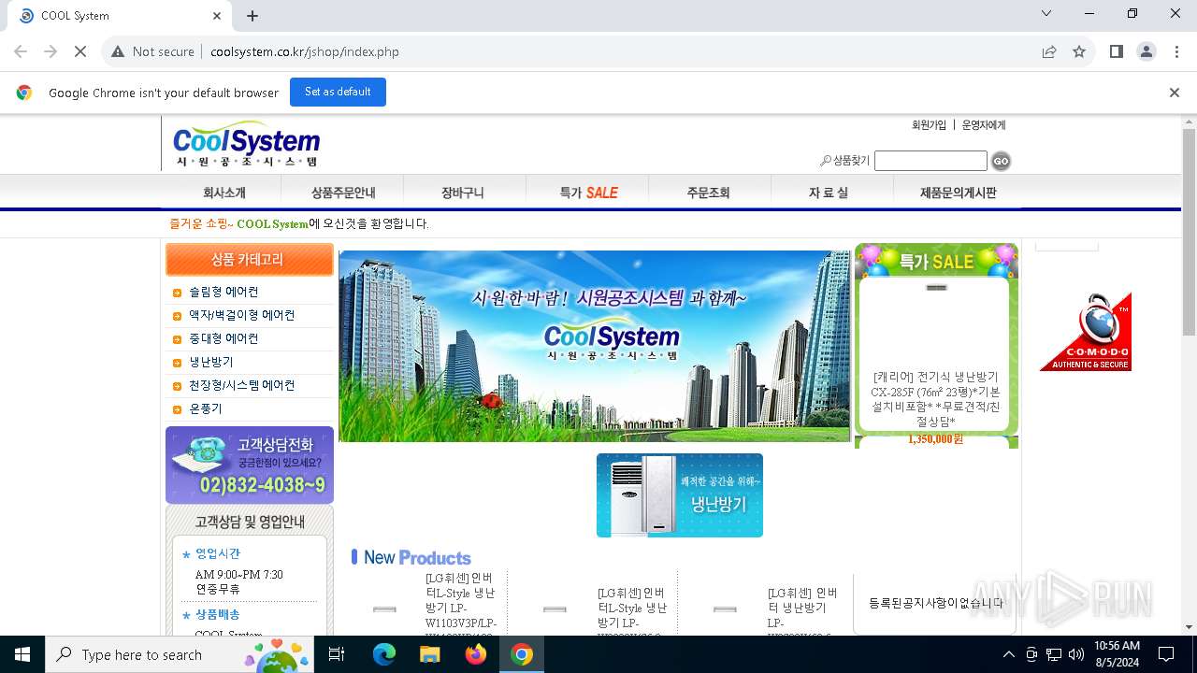The width and height of the screenshot is (1197, 673).
Task: Open Firefox from taskbar
Action: point(476,654)
